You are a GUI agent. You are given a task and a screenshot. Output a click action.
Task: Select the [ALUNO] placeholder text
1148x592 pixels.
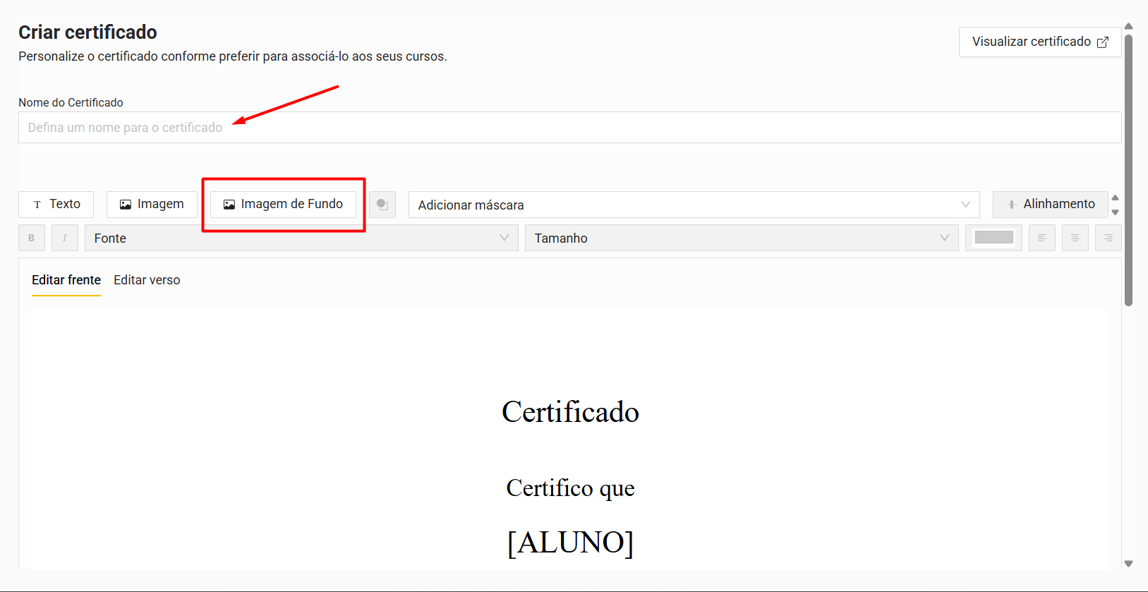tap(570, 543)
